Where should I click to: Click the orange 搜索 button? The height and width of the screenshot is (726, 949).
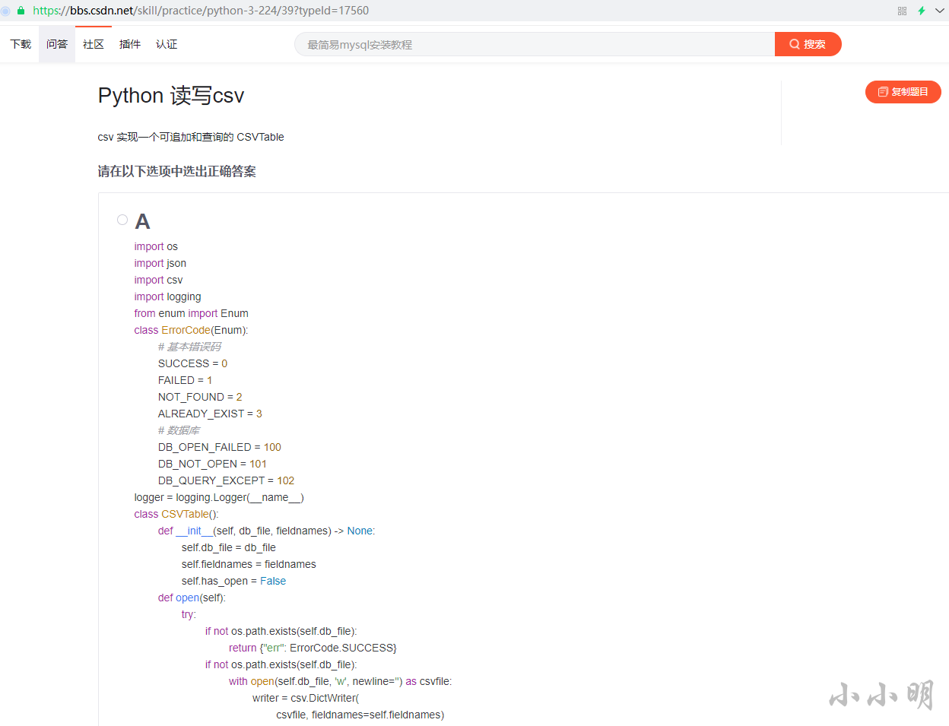808,44
